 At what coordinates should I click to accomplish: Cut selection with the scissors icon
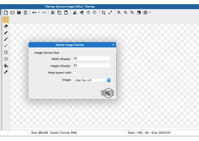(x=53, y=13)
